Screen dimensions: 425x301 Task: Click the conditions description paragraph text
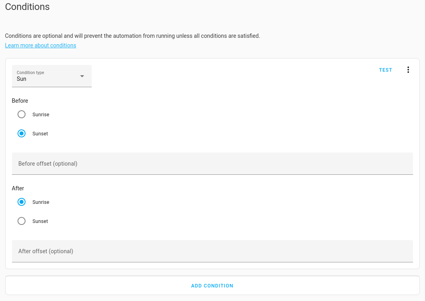point(132,36)
